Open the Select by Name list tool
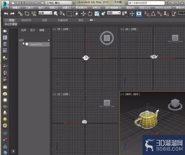The height and width of the screenshot is (155, 185). point(62,13)
